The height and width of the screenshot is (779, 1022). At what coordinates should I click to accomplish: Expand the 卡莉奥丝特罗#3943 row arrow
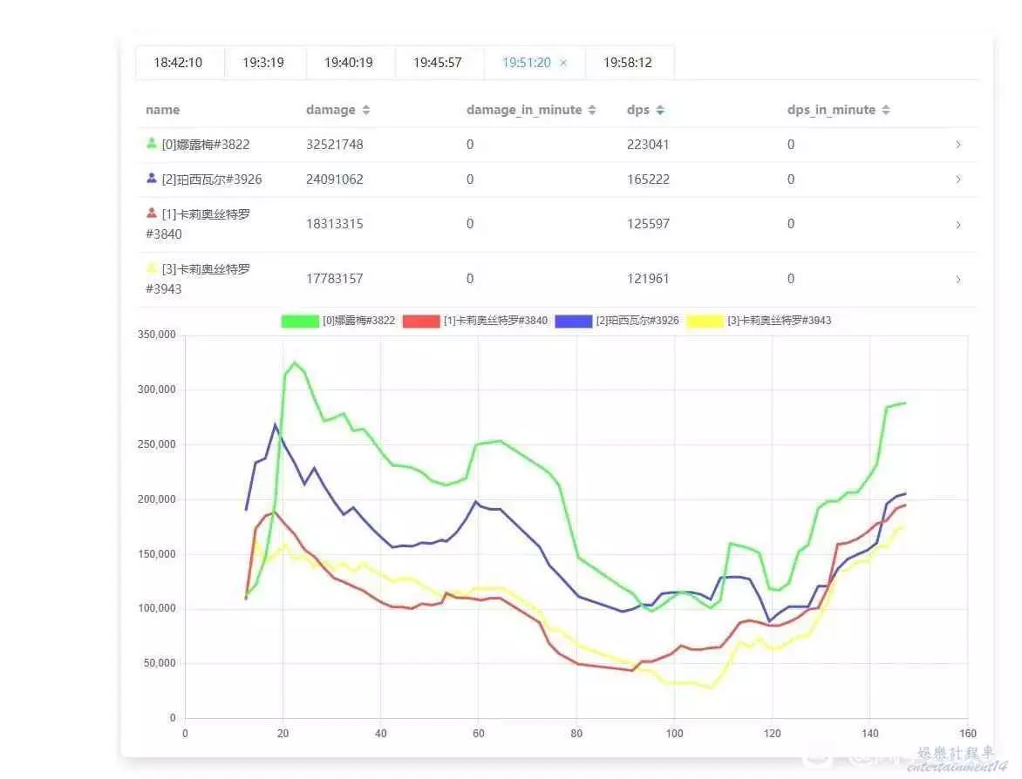click(x=958, y=280)
